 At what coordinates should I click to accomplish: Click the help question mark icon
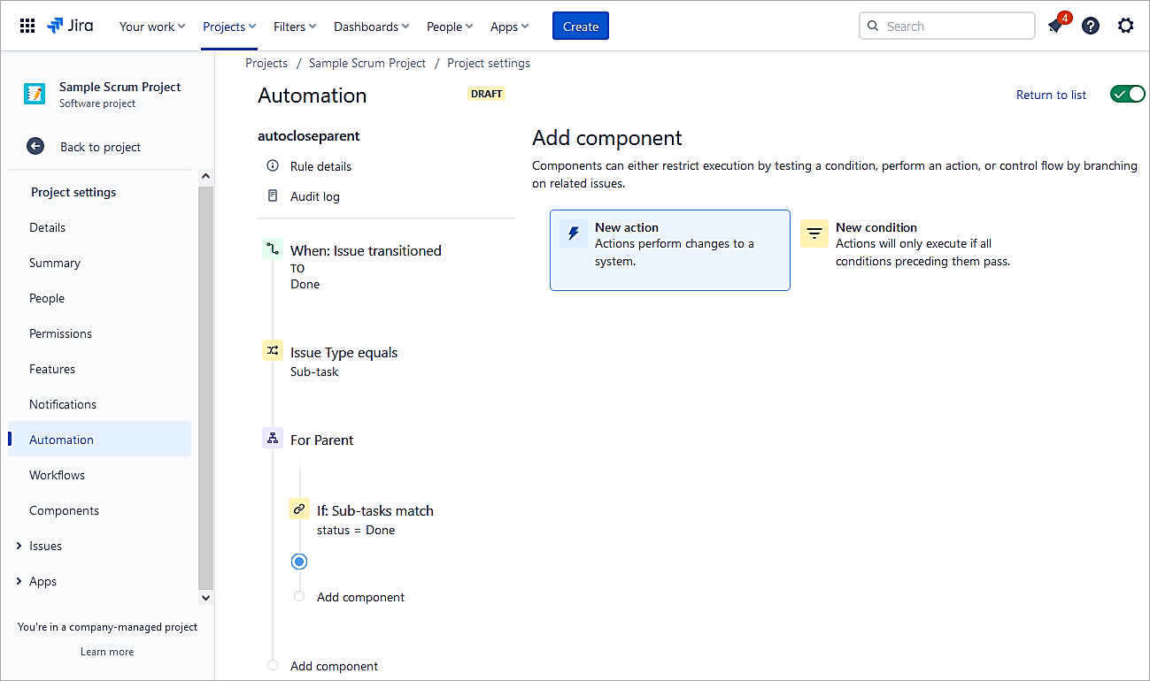(x=1091, y=27)
